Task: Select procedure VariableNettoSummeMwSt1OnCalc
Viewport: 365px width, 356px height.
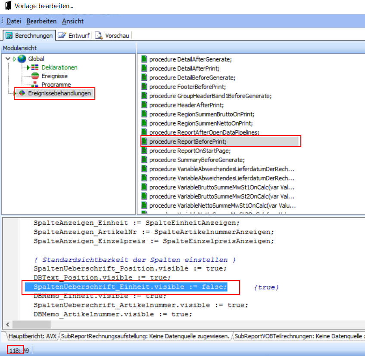Action: click(222, 206)
